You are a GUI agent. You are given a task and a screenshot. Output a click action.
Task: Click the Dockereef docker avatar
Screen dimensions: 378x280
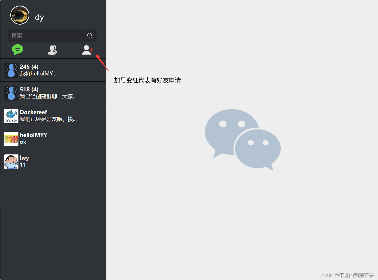point(11,116)
